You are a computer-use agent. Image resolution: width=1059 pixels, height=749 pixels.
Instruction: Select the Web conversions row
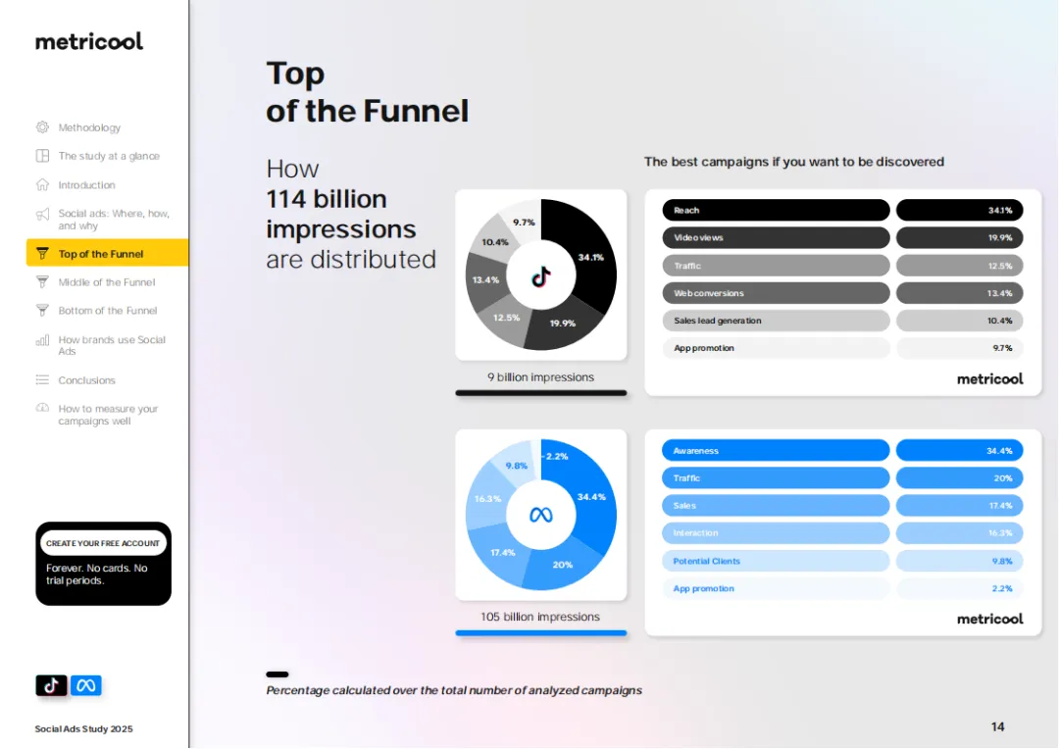pyautogui.click(x=776, y=293)
